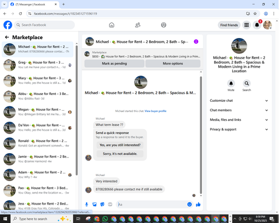Go back using the Marketplace back arrow

pos(7,37)
